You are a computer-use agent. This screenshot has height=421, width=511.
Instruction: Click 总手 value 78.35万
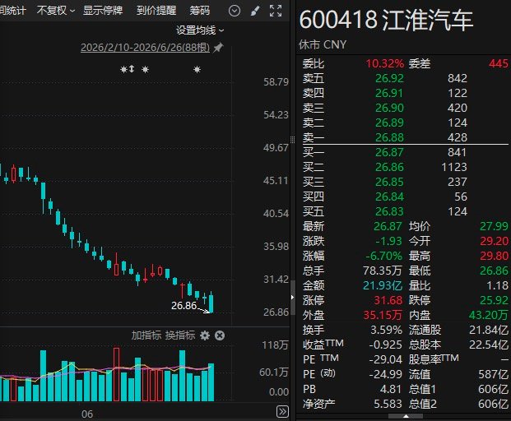(x=383, y=271)
